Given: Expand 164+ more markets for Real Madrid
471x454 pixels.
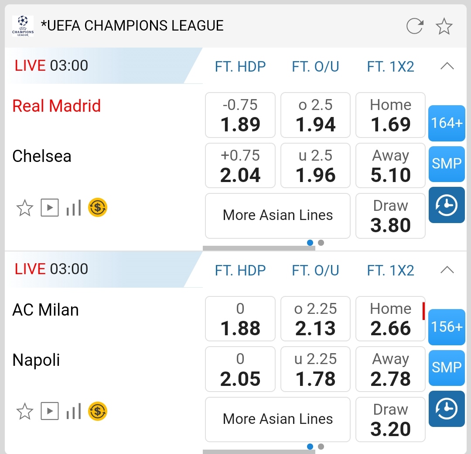Looking at the screenshot, I should (x=447, y=123).
